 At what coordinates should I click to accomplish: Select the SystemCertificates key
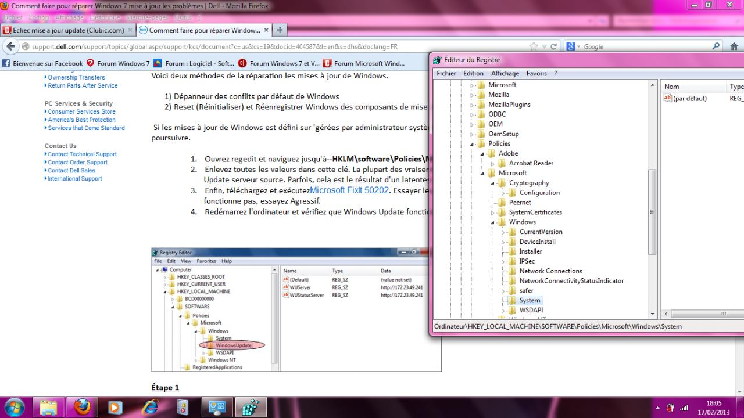click(535, 212)
